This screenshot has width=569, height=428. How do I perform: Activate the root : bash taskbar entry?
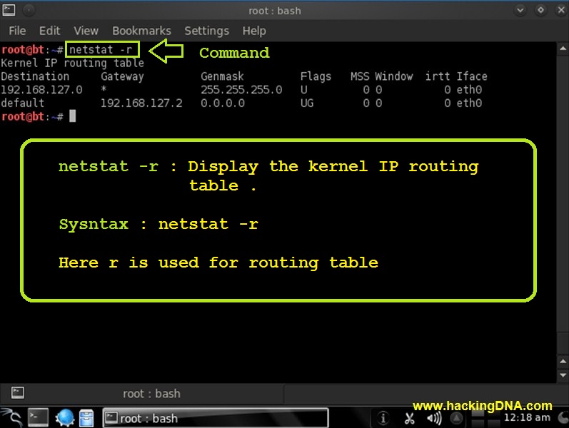pyautogui.click(x=216, y=418)
